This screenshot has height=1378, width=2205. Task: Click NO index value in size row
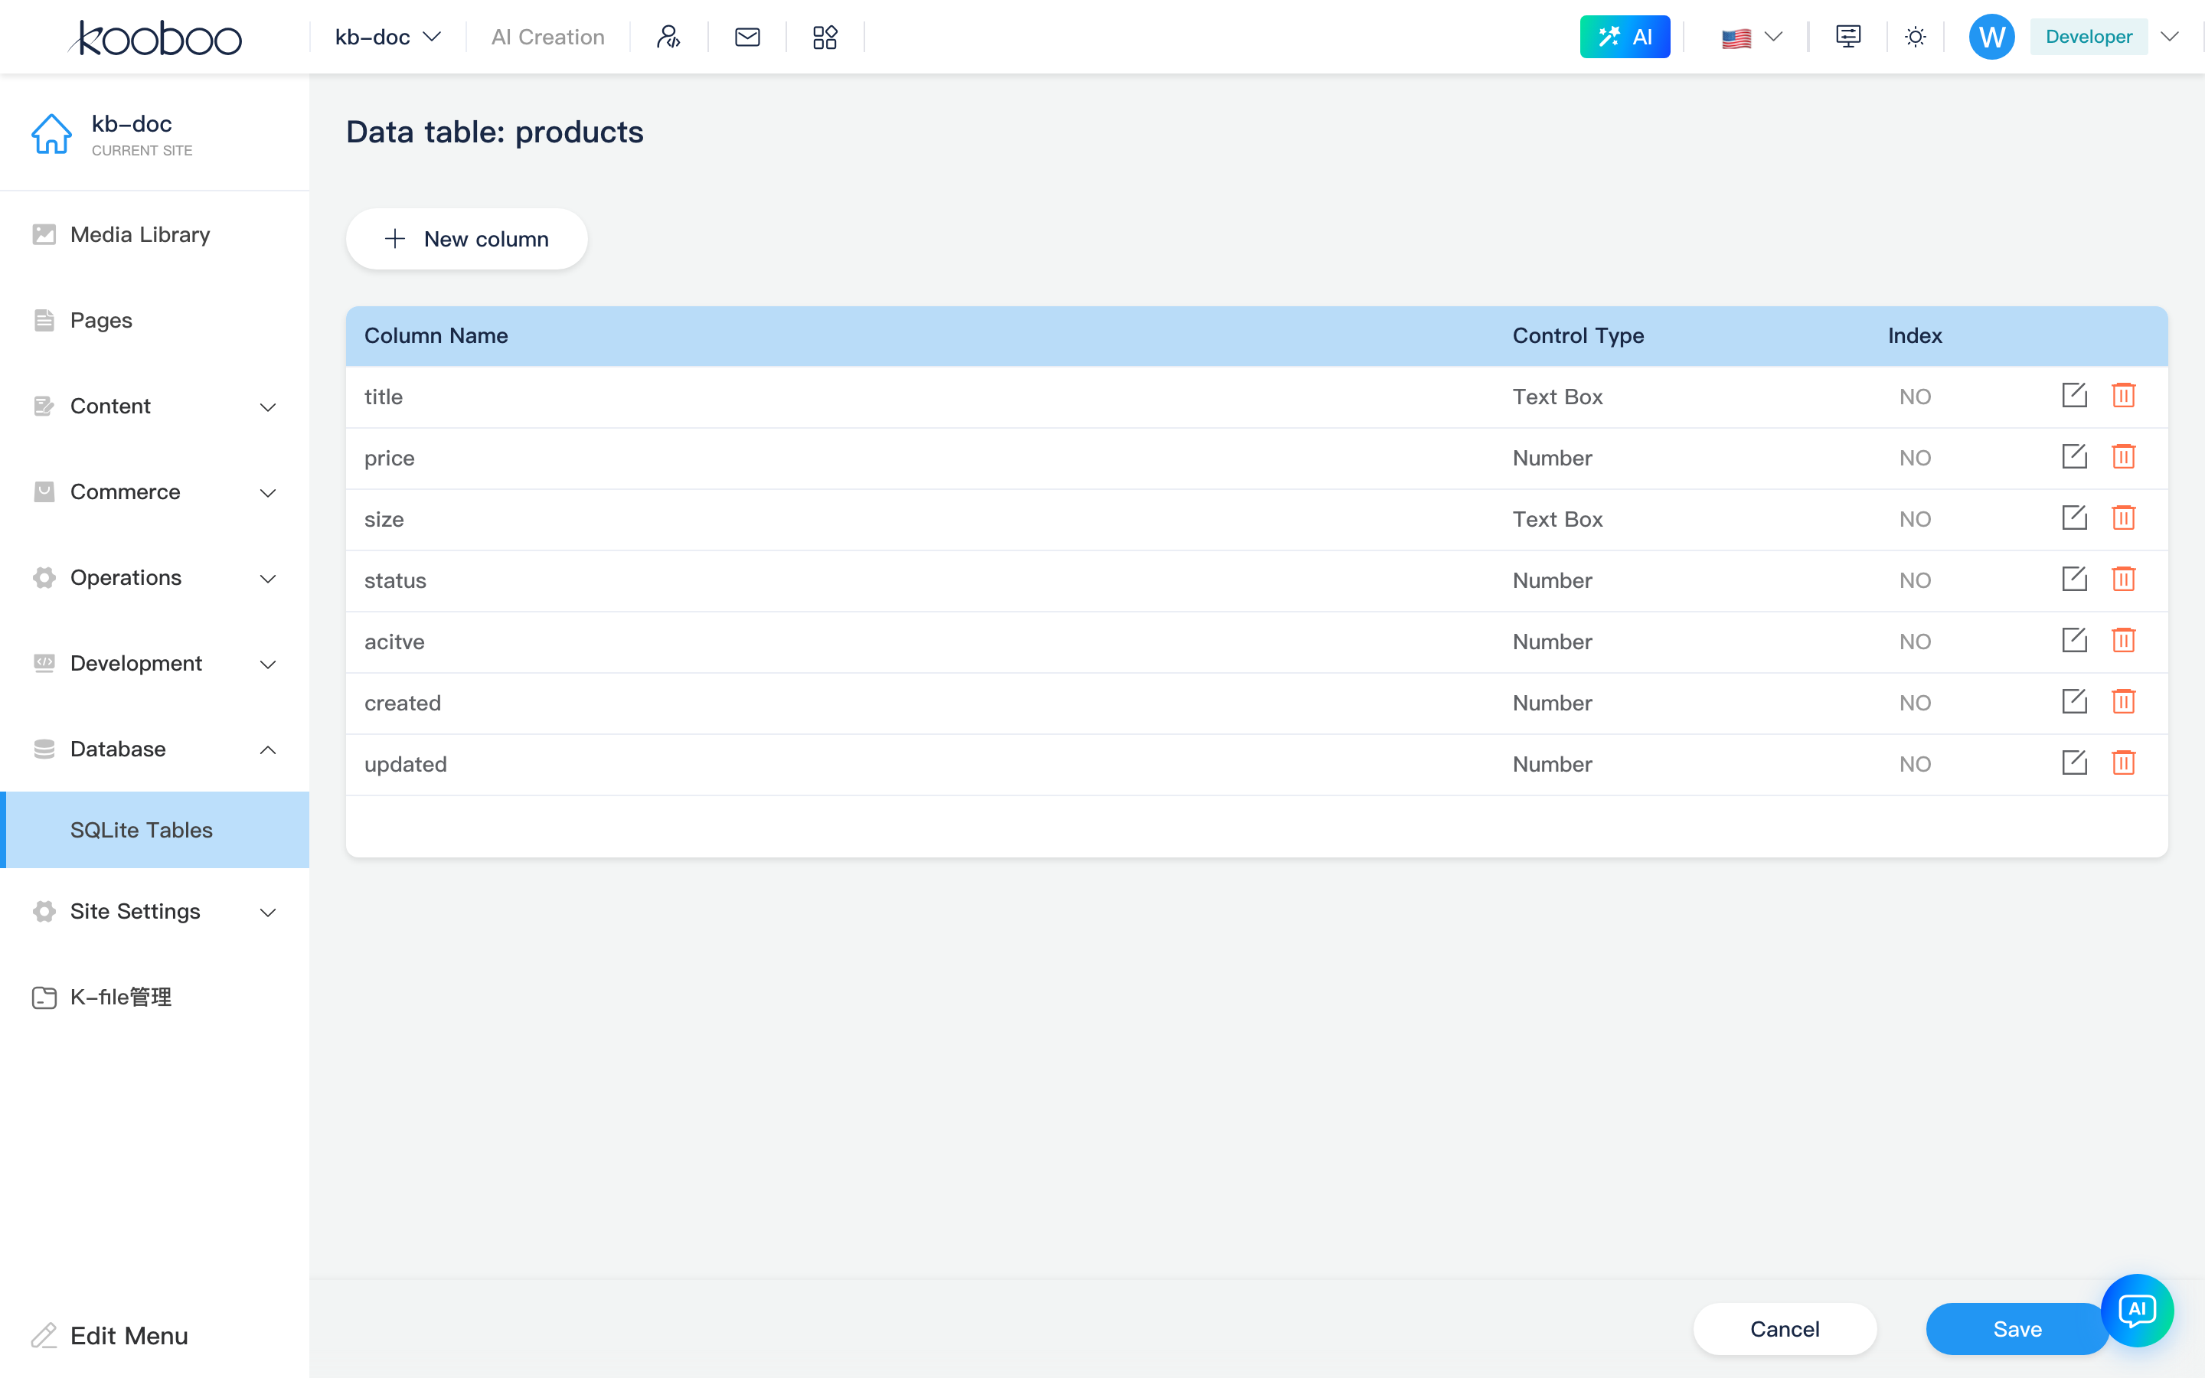1914,518
